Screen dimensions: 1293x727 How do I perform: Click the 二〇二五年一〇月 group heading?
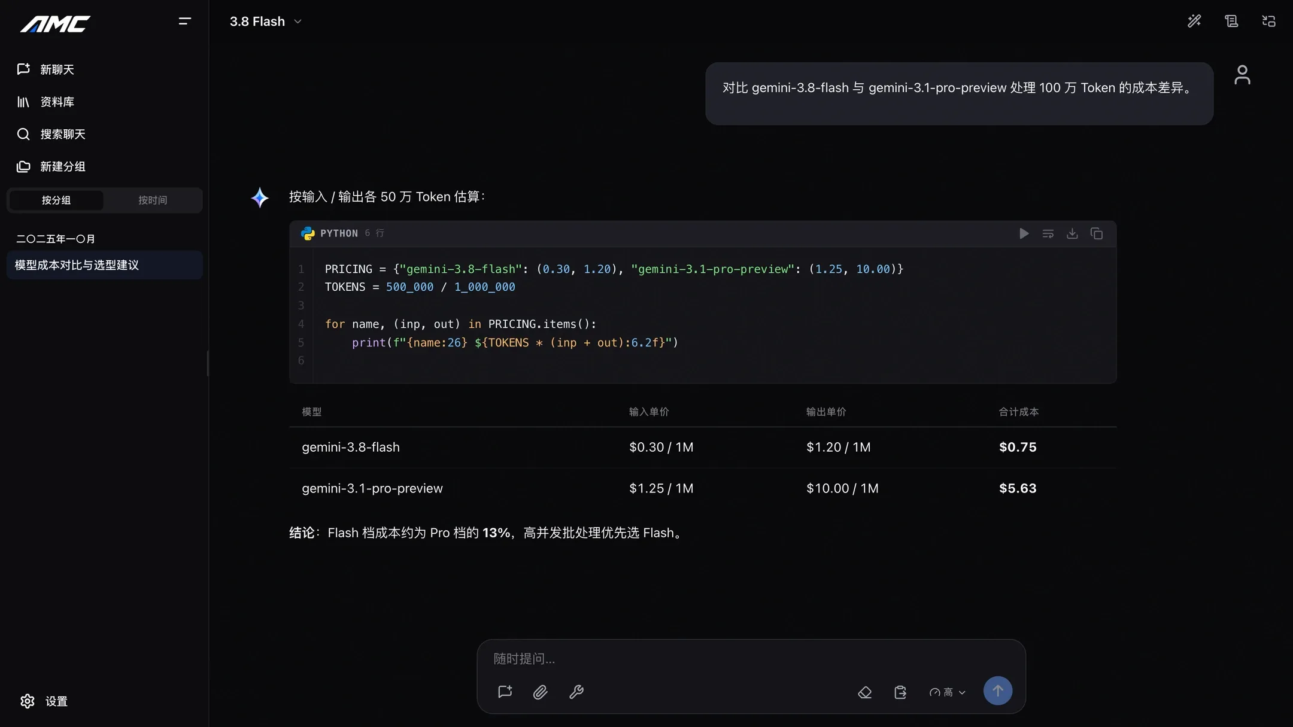(56, 239)
